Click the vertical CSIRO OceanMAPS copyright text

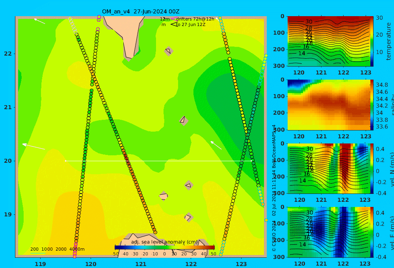click(x=274, y=188)
